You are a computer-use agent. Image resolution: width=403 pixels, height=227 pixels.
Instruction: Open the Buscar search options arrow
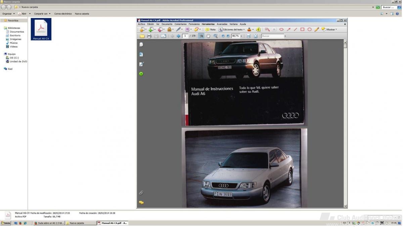pos(285,36)
